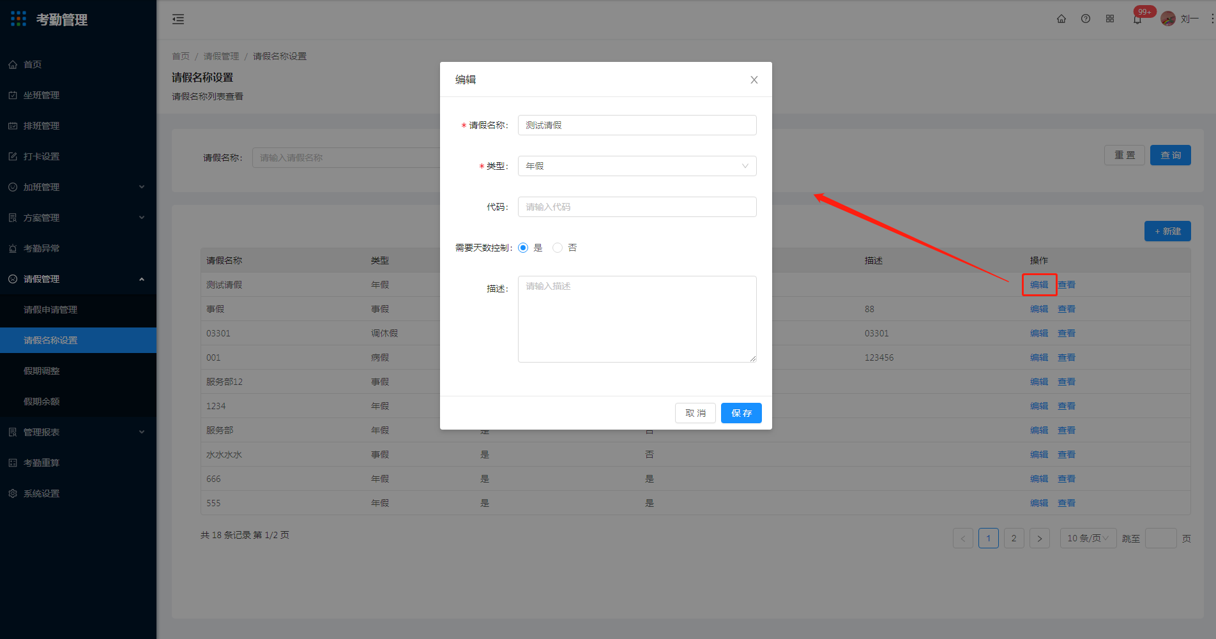Go to page 2 in pagination
1216x639 pixels.
1014,538
